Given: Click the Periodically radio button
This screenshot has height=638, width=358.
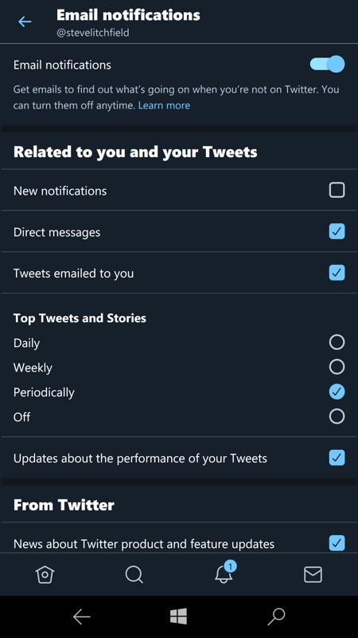Looking at the screenshot, I should point(337,392).
